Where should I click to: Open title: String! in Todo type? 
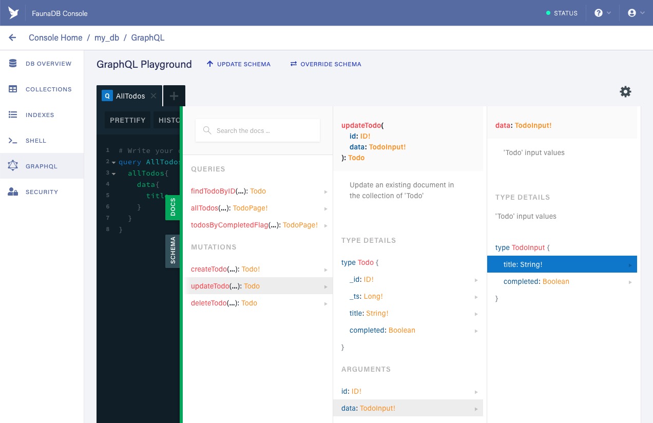pos(409,313)
